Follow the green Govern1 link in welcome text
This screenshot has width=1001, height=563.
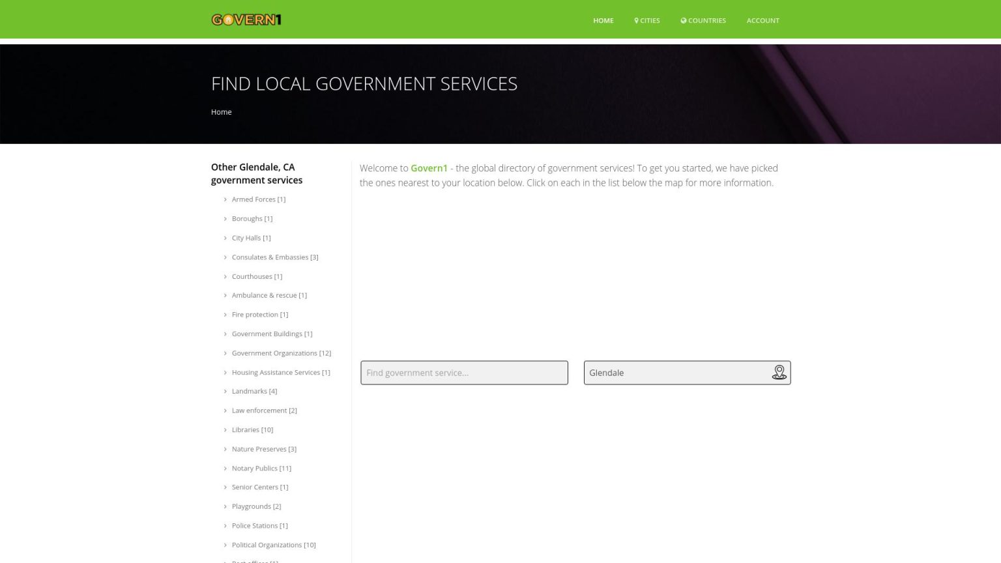click(x=429, y=168)
